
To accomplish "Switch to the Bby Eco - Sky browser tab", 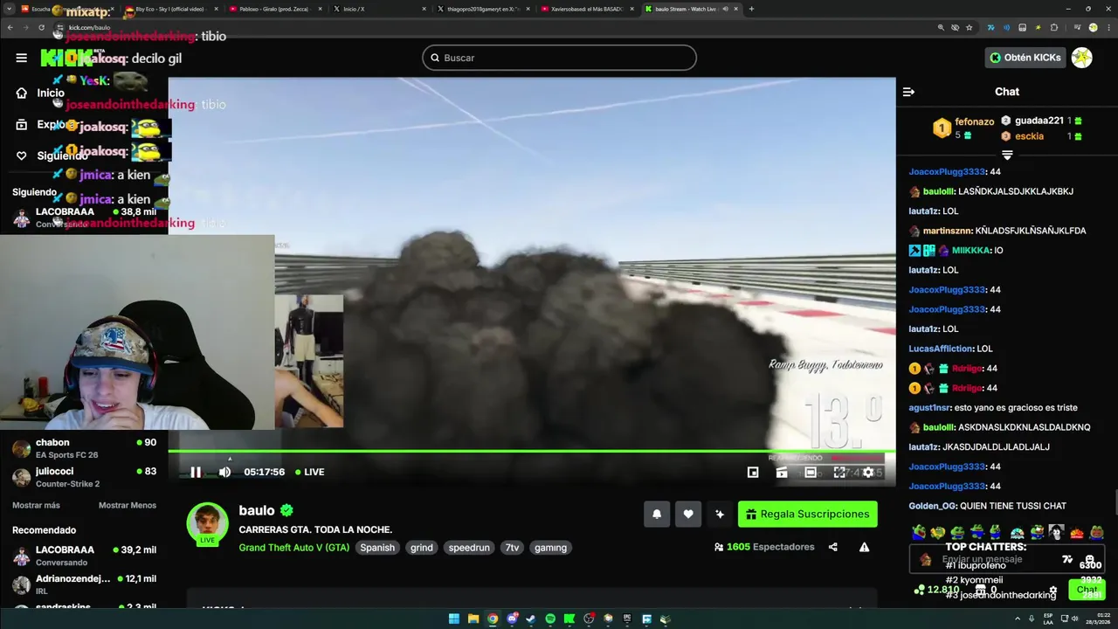I will tap(170, 9).
